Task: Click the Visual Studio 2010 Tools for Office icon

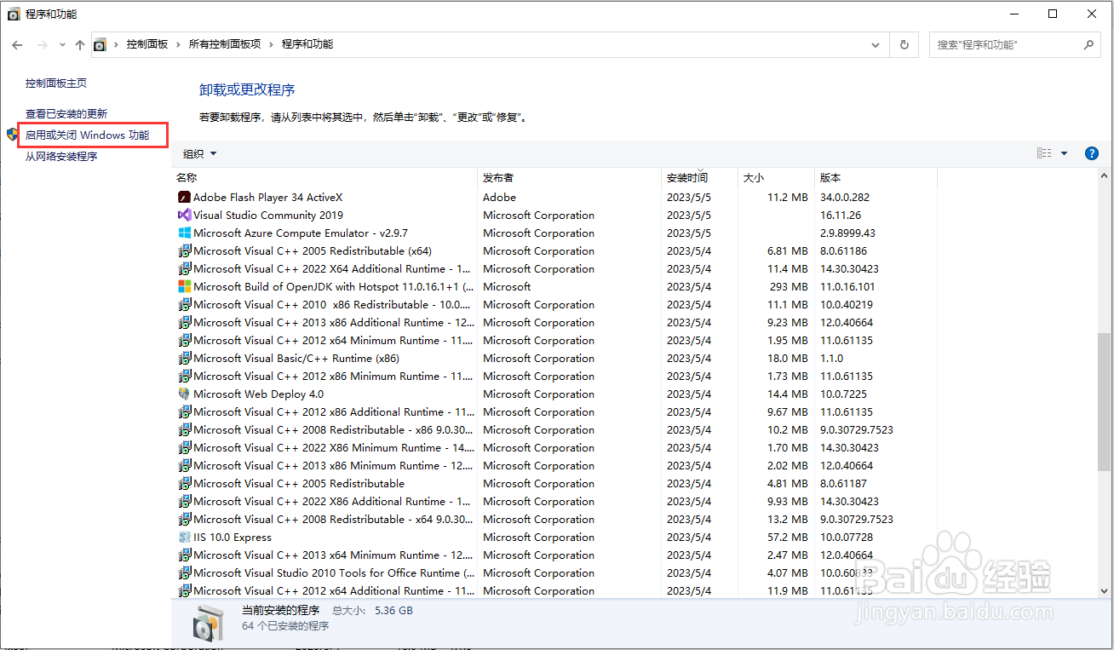Action: coord(184,572)
